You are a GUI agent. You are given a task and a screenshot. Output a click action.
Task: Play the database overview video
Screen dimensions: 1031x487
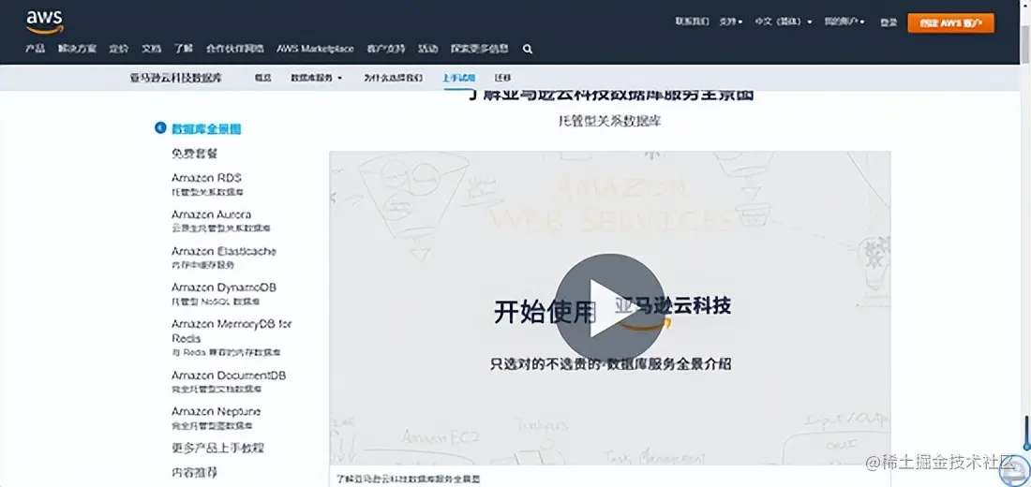(609, 307)
